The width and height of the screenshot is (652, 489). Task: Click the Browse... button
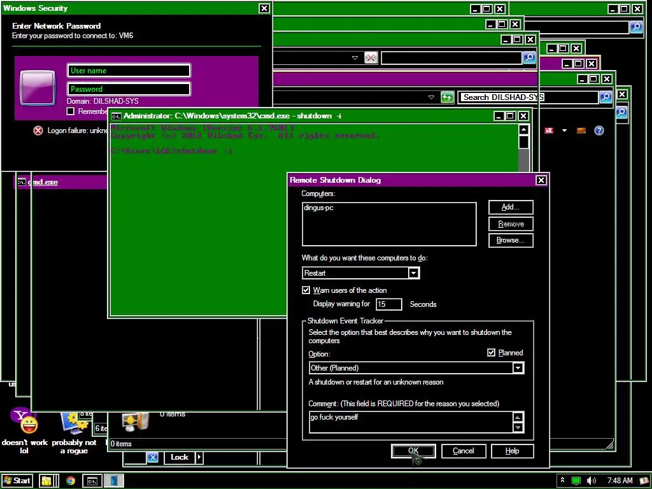tap(511, 240)
